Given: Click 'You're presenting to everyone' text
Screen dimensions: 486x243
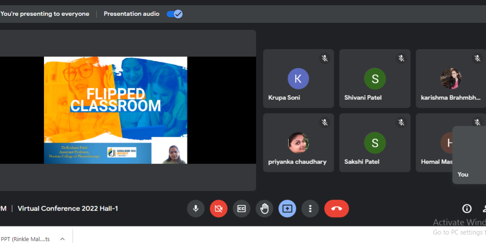Looking at the screenshot, I should point(44,14).
